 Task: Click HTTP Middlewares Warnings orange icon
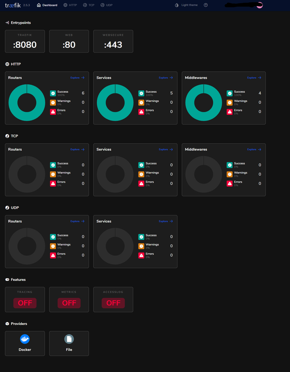tap(230, 102)
